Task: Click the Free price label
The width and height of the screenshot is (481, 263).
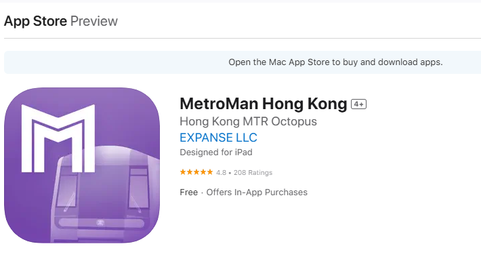Action: pos(188,192)
